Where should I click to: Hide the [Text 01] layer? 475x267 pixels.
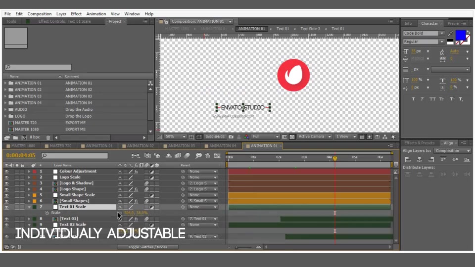pos(6,219)
